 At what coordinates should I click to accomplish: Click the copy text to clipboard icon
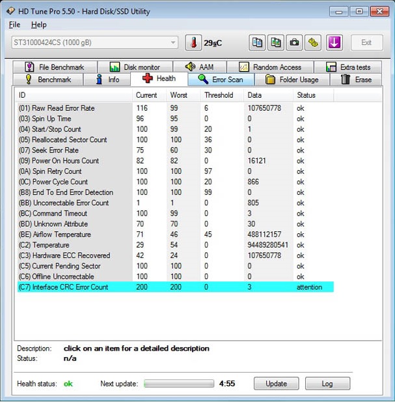(257, 42)
